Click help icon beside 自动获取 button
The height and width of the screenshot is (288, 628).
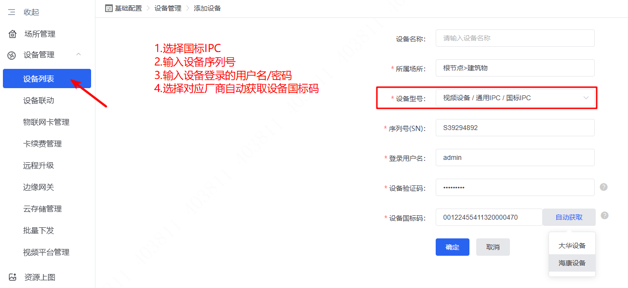[604, 215]
